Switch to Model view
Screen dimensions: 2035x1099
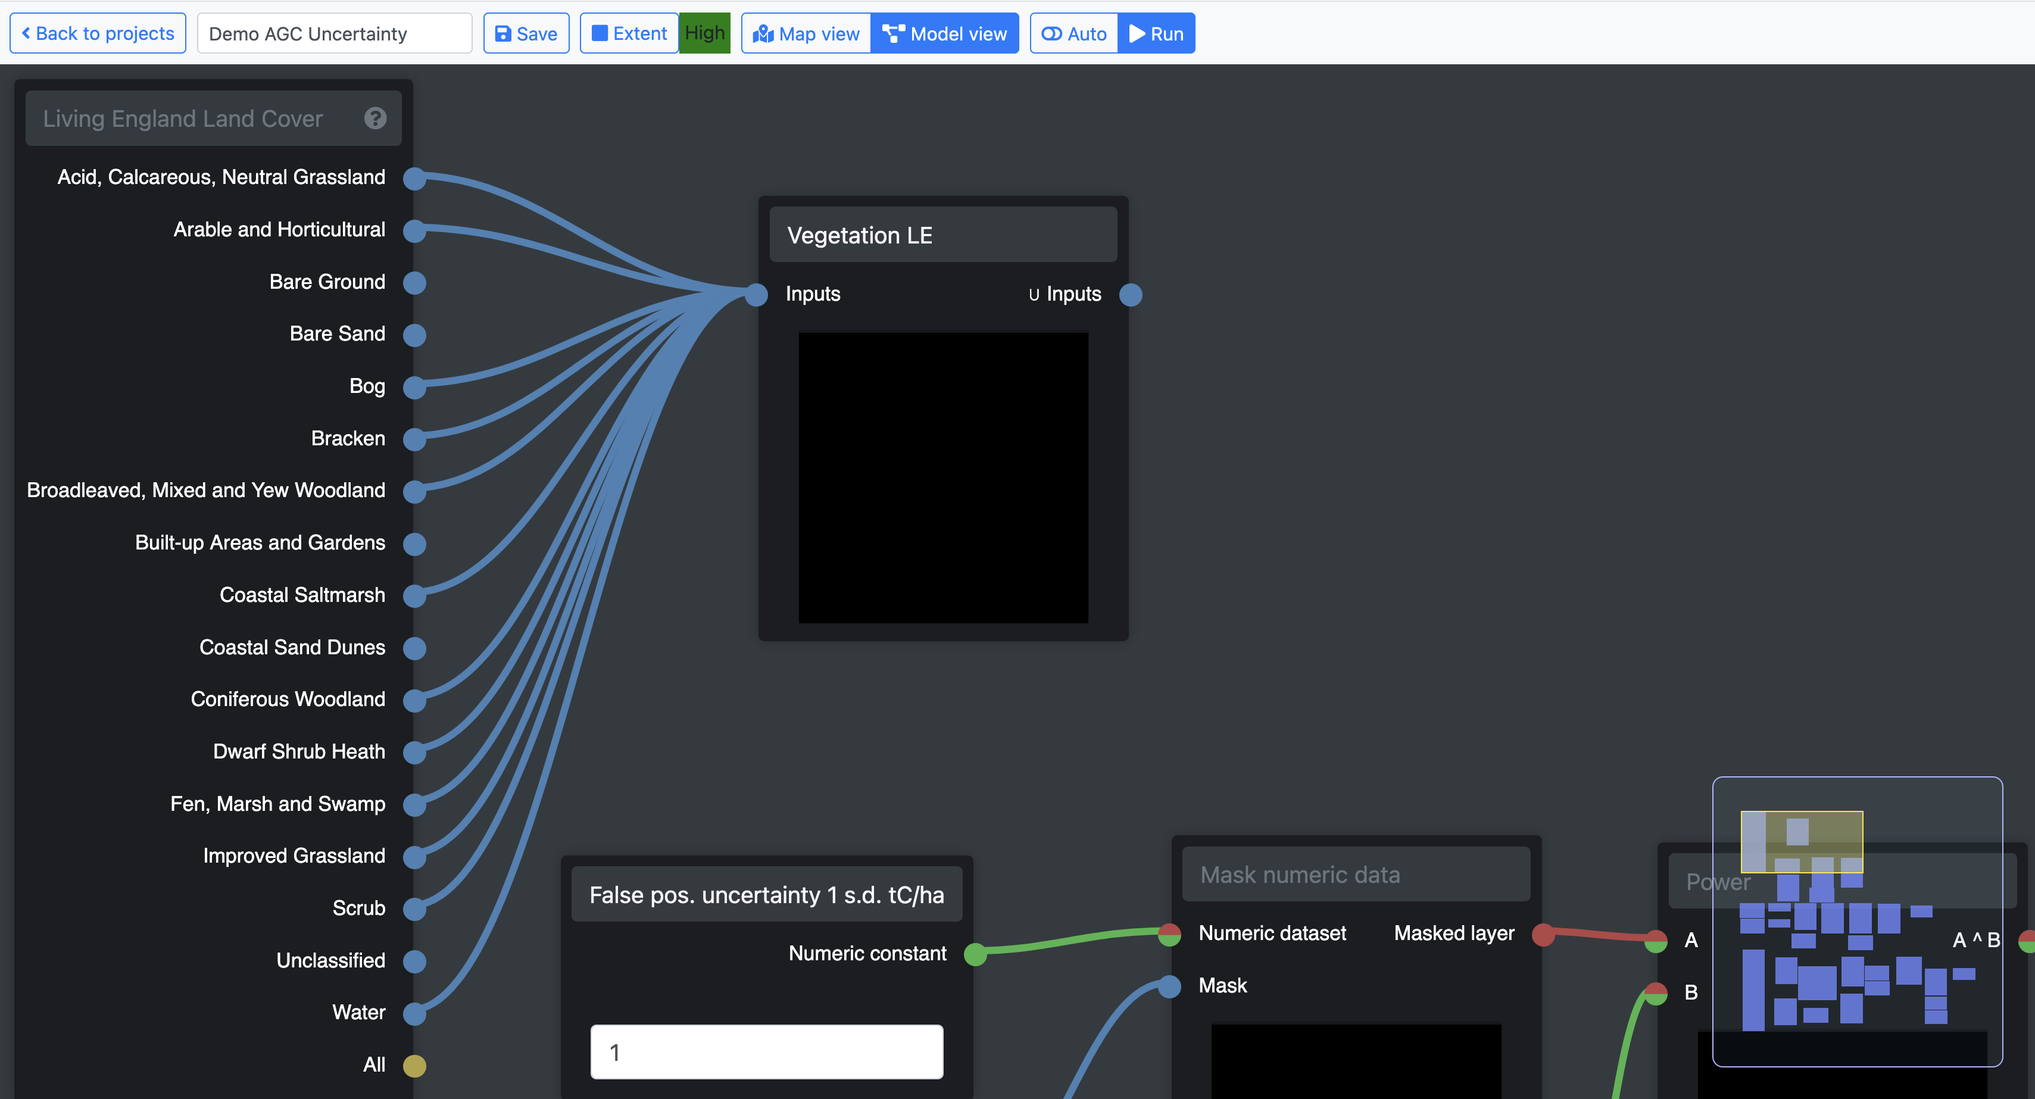pyautogui.click(x=945, y=34)
